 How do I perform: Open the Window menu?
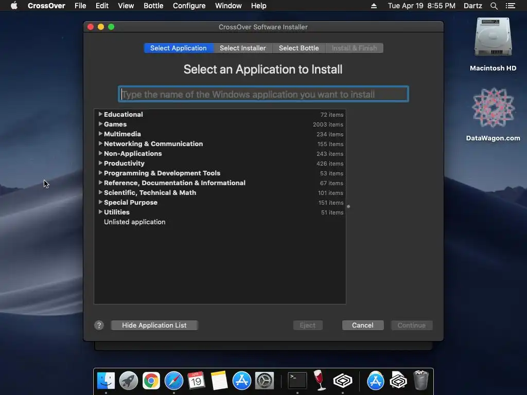[x=228, y=6]
